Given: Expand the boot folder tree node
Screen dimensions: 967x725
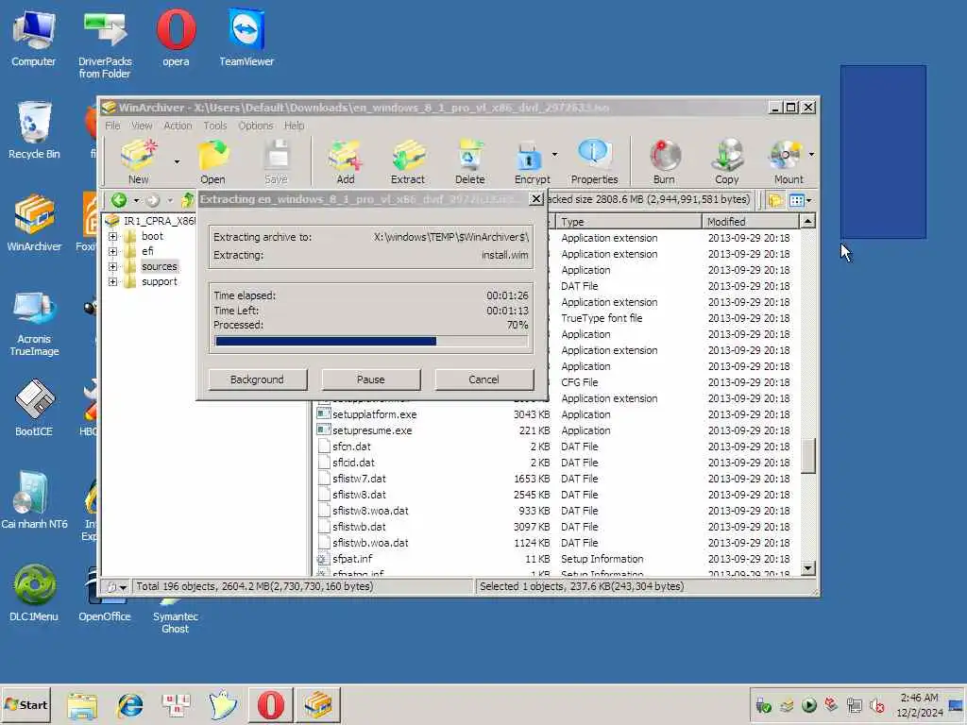Looking at the screenshot, I should coord(112,236).
